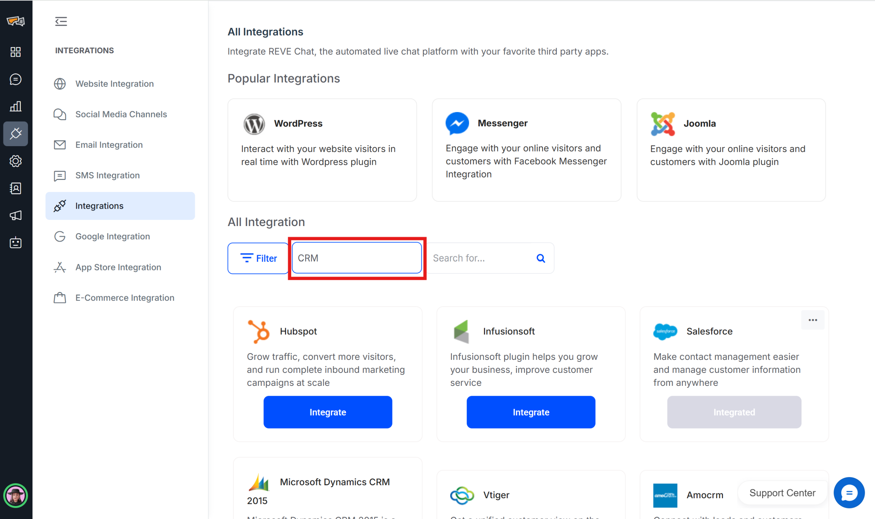This screenshot has height=519, width=875.
Task: Click the WordPress logo icon
Action: 254,124
